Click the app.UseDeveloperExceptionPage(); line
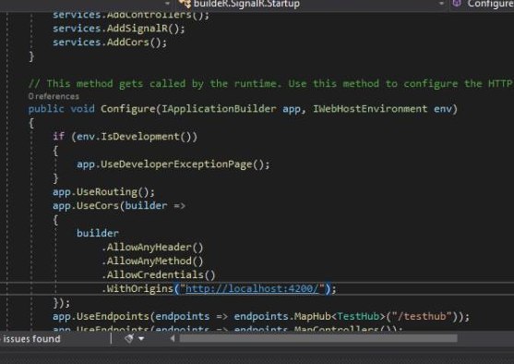Image resolution: width=514 pixels, height=364 pixels. coord(173,164)
